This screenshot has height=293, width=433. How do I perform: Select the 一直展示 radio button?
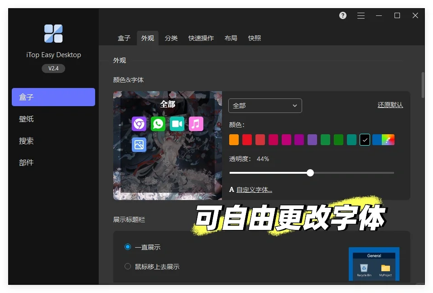coord(127,247)
